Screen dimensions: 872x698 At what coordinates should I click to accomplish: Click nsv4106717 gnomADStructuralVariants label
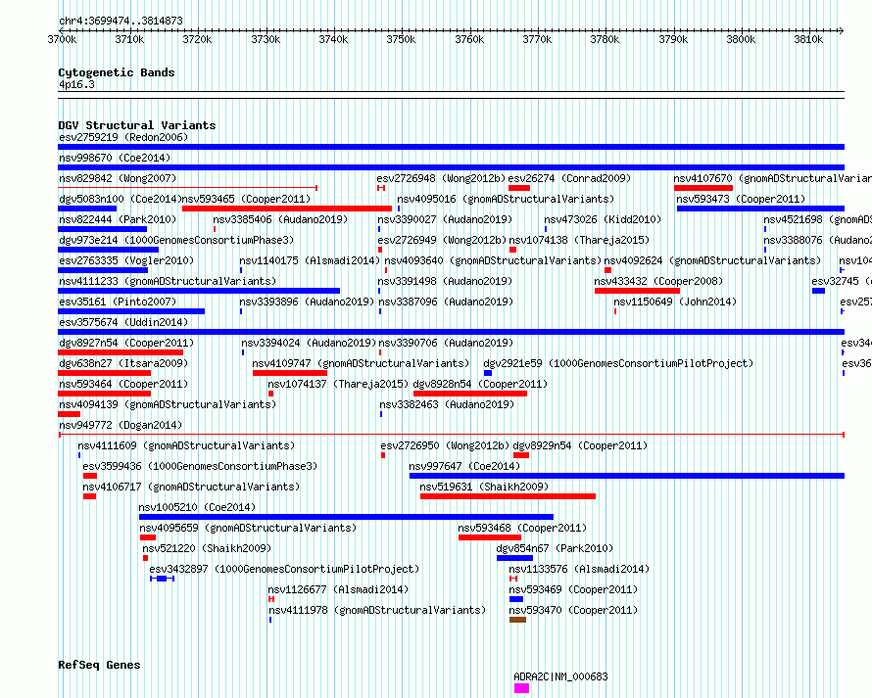coord(191,487)
